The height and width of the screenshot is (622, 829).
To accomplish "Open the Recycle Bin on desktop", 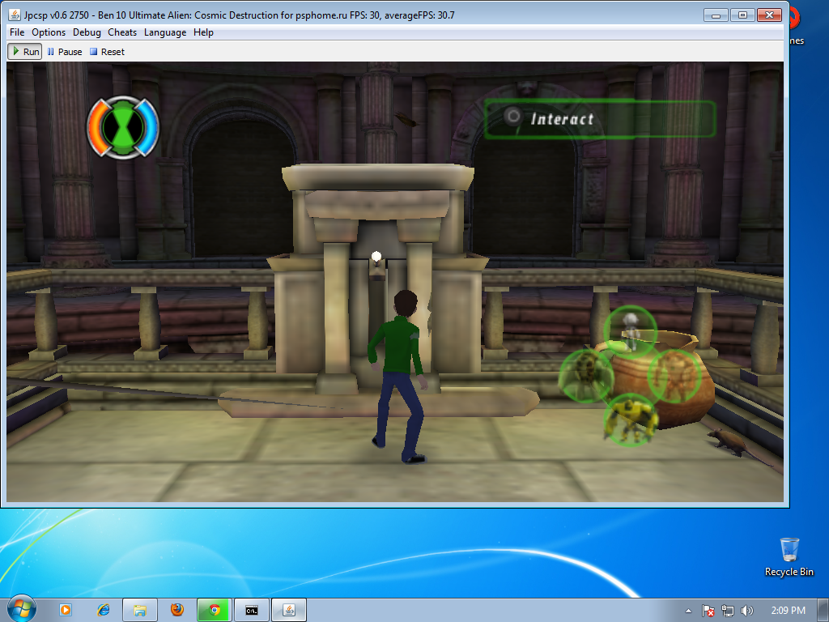I will [789, 556].
